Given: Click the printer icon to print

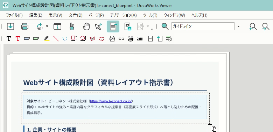Looking at the screenshot, I should click(25, 26).
